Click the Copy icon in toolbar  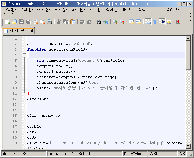(x=66, y=22)
